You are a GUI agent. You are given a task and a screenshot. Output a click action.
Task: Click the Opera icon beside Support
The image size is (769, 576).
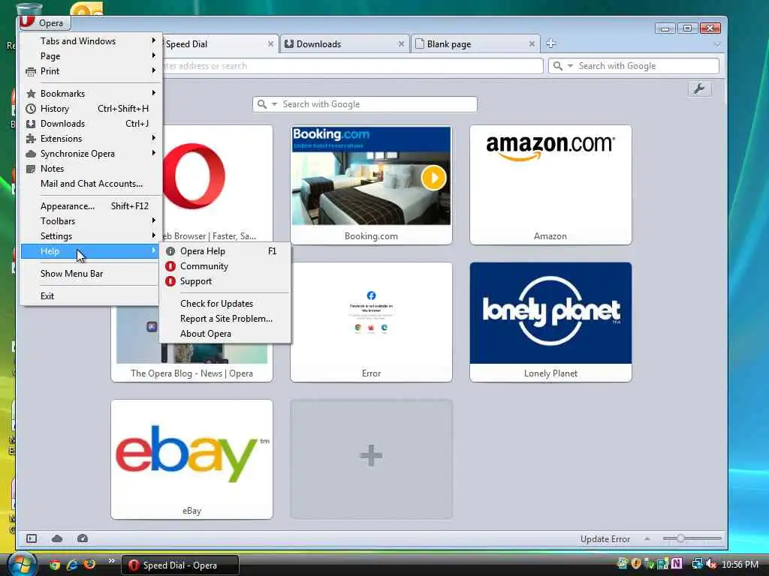pyautogui.click(x=170, y=282)
